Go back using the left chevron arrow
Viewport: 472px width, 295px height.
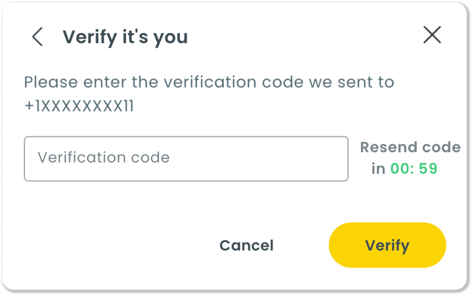[x=37, y=37]
